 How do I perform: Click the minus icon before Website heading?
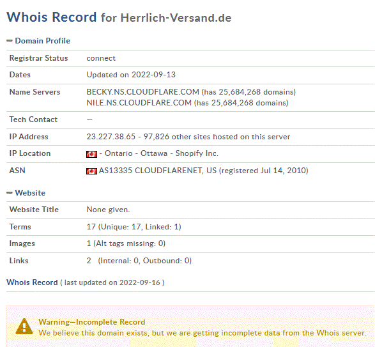[10, 193]
